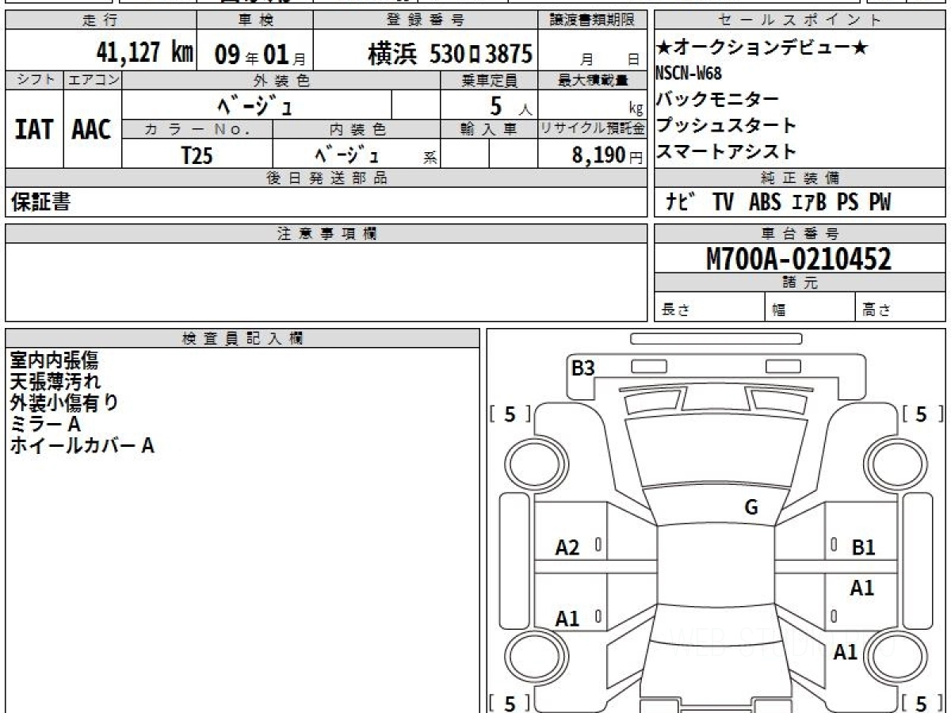Click the リサイクル預託金 header

pos(593,129)
